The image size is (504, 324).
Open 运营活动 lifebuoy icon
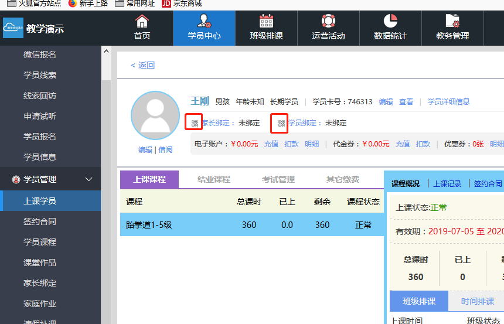(328, 22)
